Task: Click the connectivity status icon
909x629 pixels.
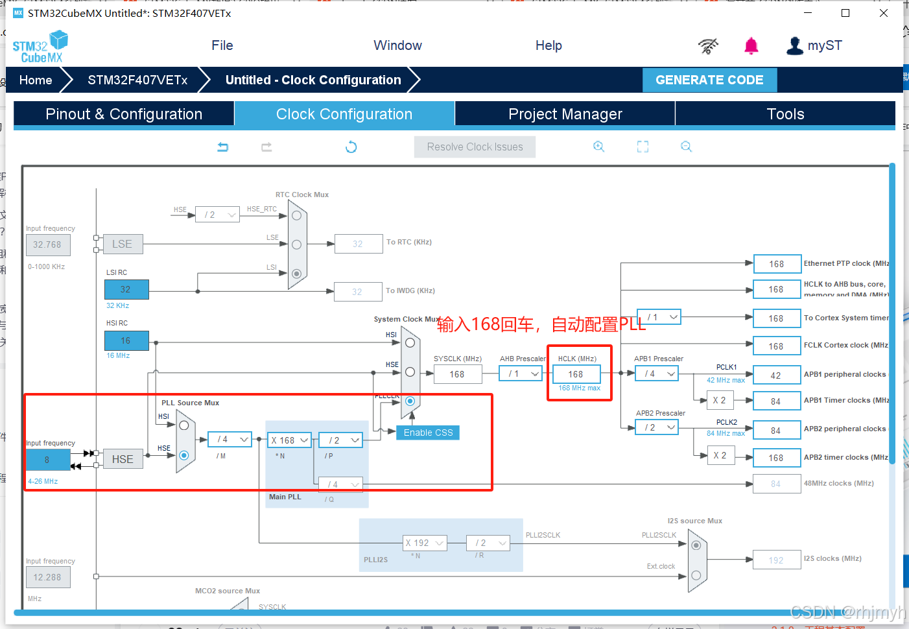Action: 708,45
